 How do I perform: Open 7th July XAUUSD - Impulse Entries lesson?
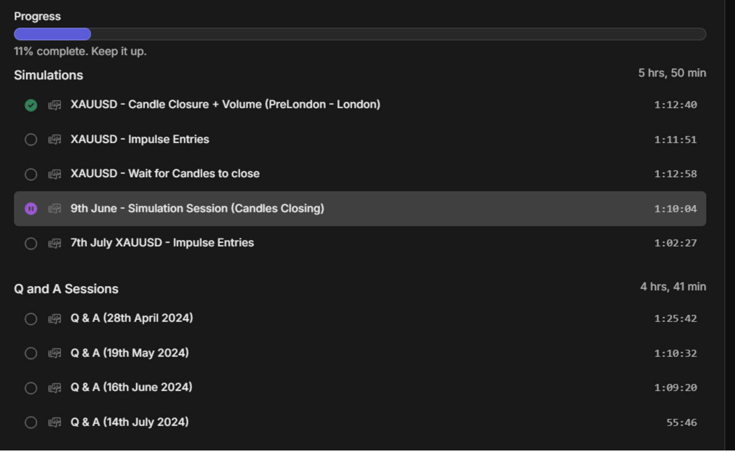pyautogui.click(x=162, y=243)
